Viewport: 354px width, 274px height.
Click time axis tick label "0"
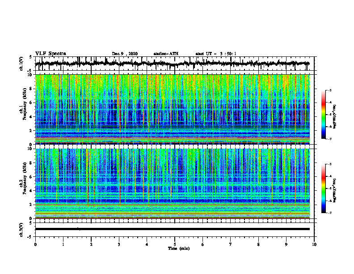[x=35, y=244]
